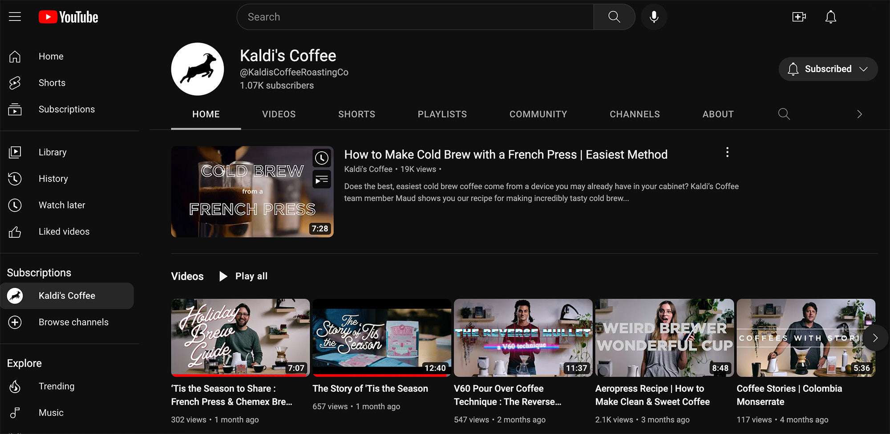The image size is (890, 434).
Task: Open the Subscribed notification dropdown
Action: pyautogui.click(x=828, y=69)
